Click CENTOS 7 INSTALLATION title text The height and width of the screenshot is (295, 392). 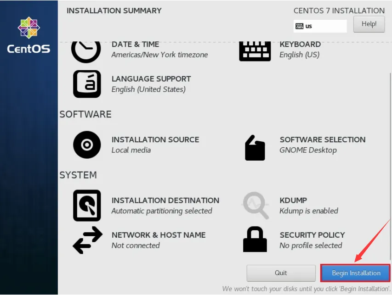click(x=339, y=11)
